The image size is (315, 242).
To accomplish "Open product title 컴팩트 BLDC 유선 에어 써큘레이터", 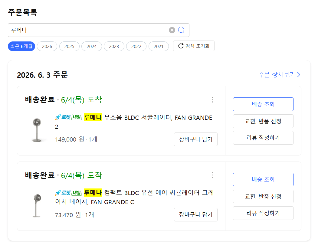I will tap(134, 197).
